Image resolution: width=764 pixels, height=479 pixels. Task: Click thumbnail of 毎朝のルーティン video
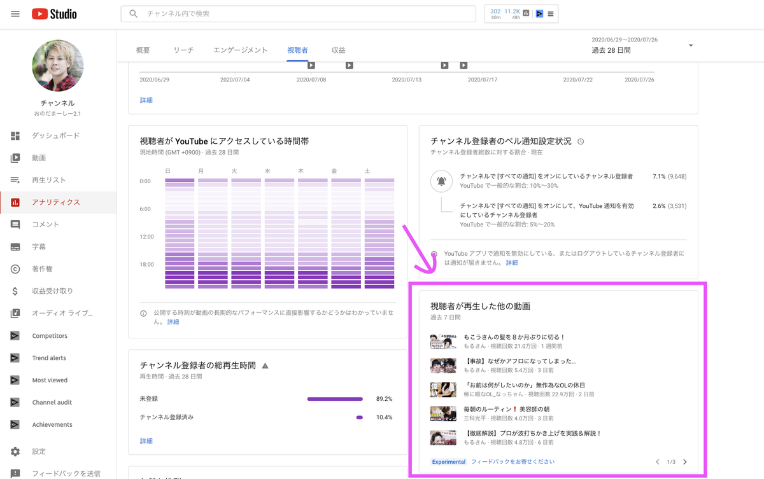pos(443,413)
